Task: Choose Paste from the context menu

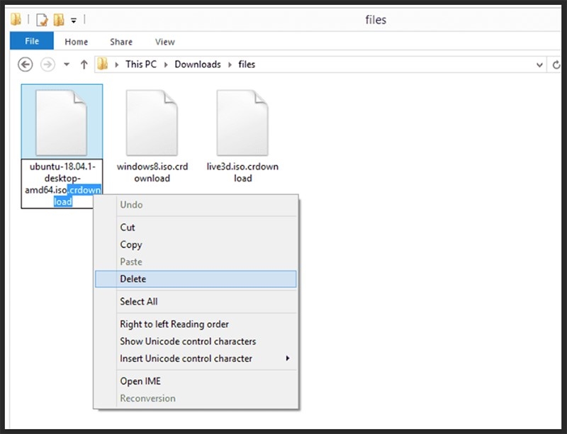Action: pyautogui.click(x=196, y=262)
